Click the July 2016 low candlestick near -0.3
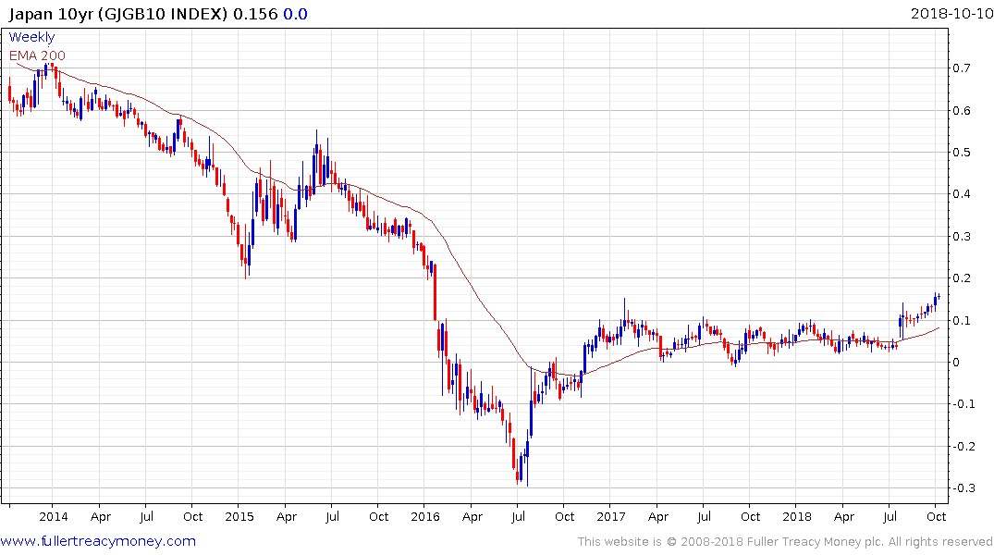 coord(527,458)
